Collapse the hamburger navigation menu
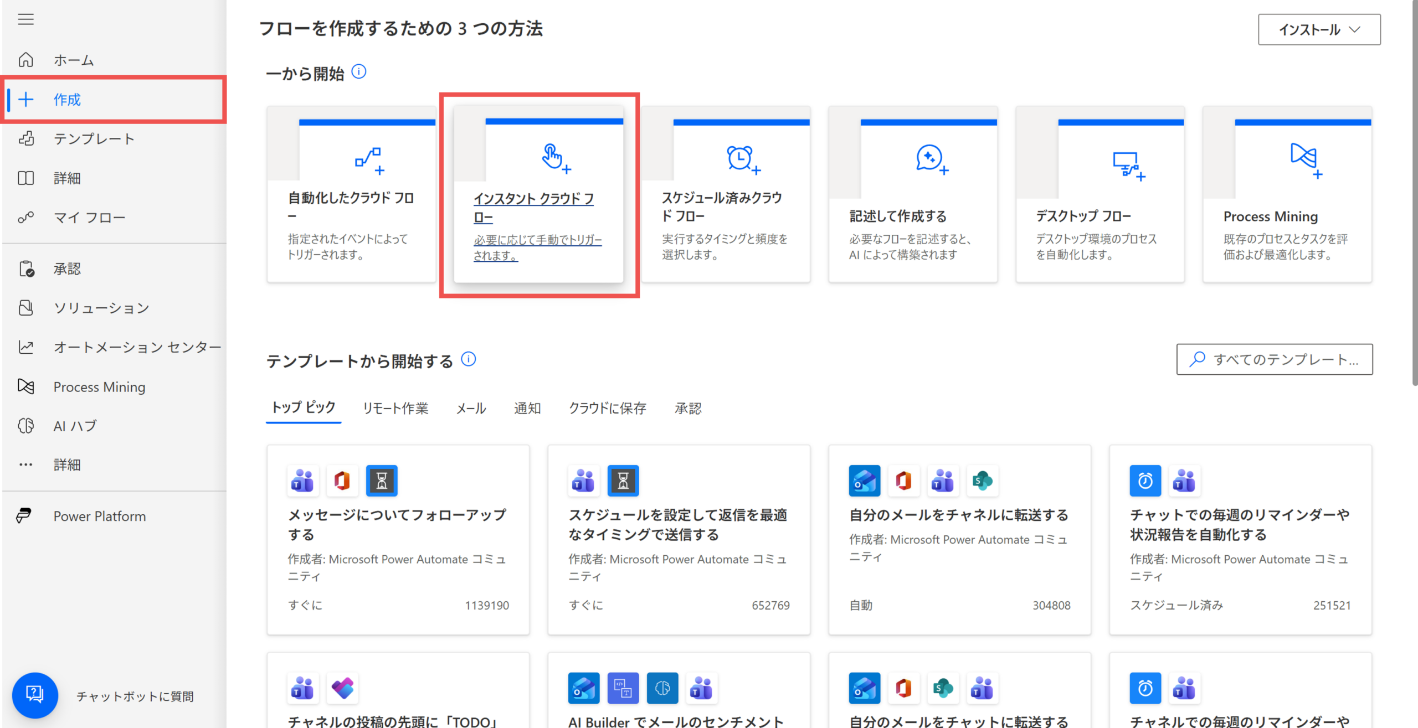1418x728 pixels. [25, 19]
